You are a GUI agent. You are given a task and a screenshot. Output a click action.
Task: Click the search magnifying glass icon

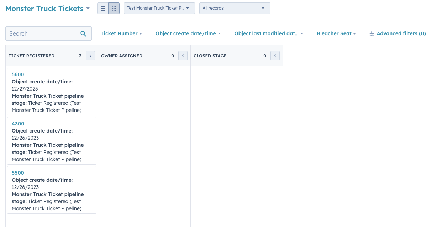tap(83, 33)
